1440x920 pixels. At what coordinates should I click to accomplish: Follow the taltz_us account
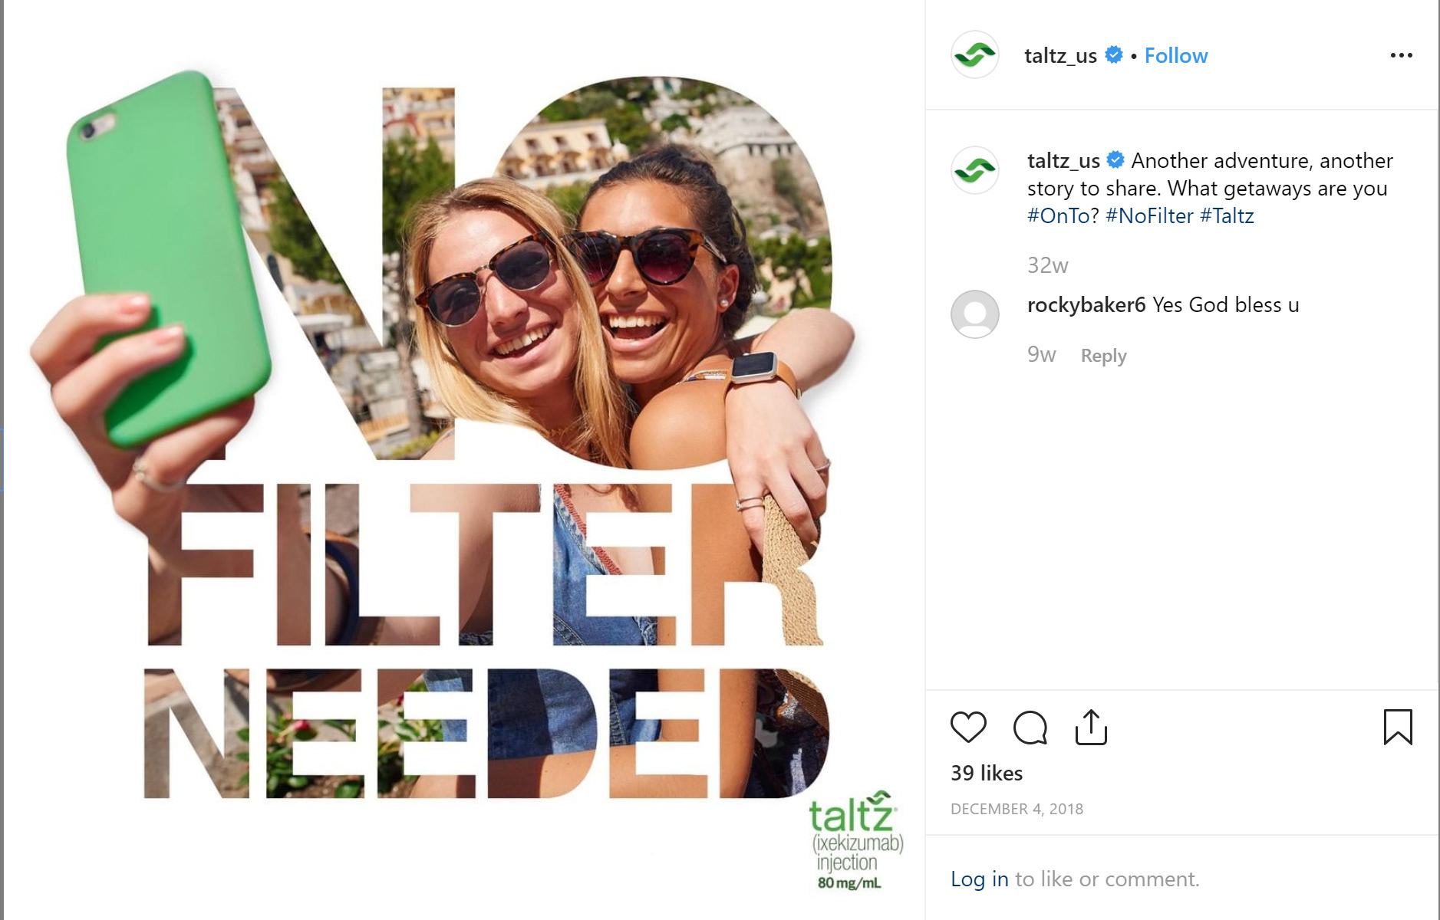1176,56
